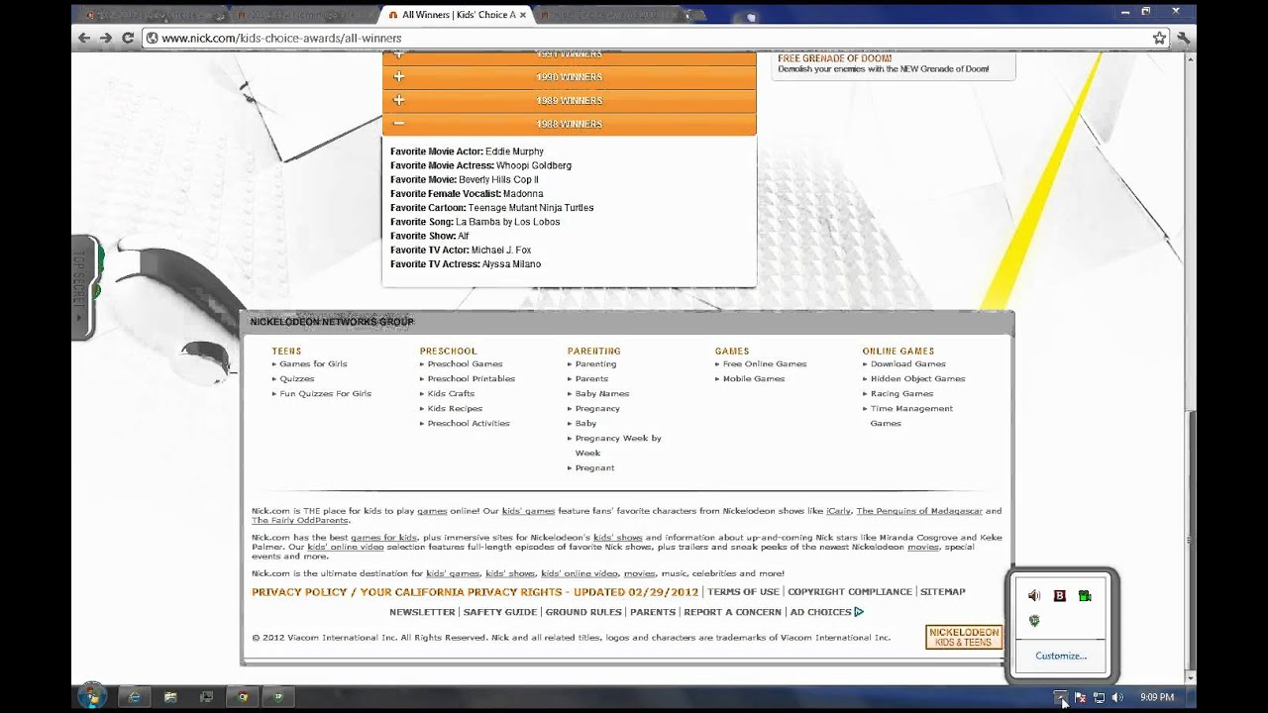Open Preschool Games link
Image resolution: width=1268 pixels, height=713 pixels.
[465, 363]
